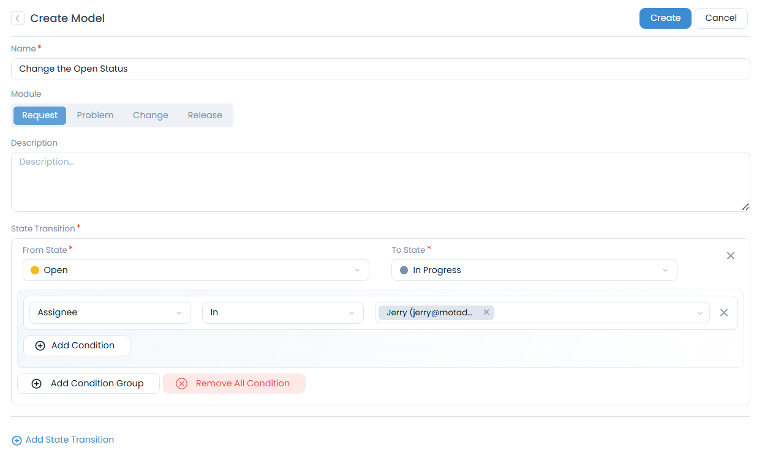Open the Assignee field dropdown
The image size is (773, 461).
(x=110, y=313)
